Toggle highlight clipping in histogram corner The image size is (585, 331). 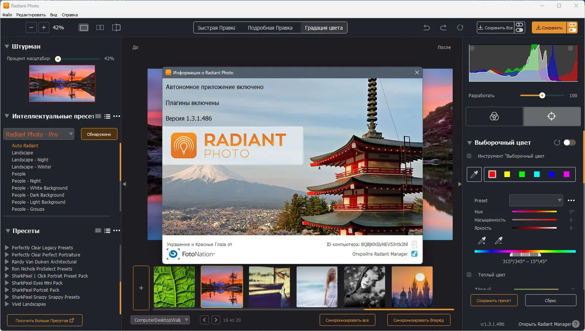571,48
